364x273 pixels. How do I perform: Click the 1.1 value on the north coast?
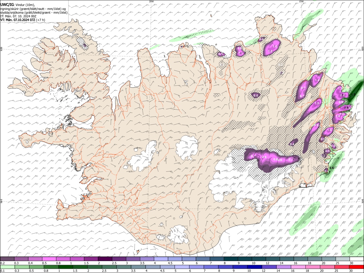[241, 53]
